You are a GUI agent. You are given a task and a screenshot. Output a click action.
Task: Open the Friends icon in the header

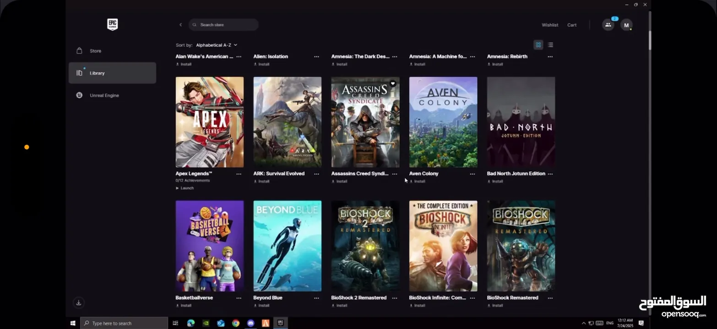608,25
